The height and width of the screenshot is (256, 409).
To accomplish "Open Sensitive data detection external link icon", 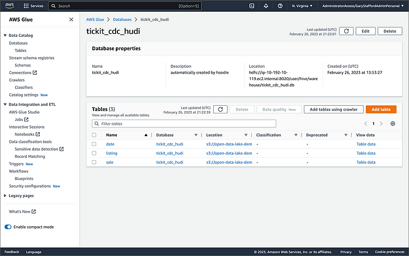I will click(61, 149).
